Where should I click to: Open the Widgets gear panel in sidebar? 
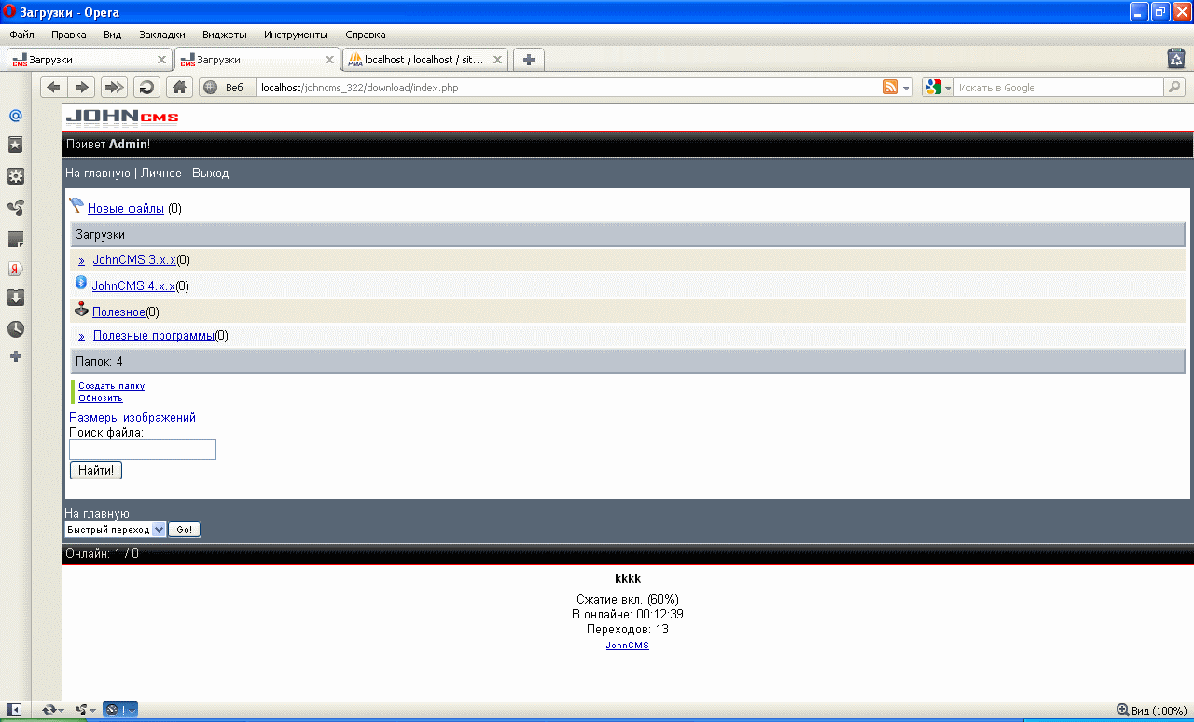[15, 176]
